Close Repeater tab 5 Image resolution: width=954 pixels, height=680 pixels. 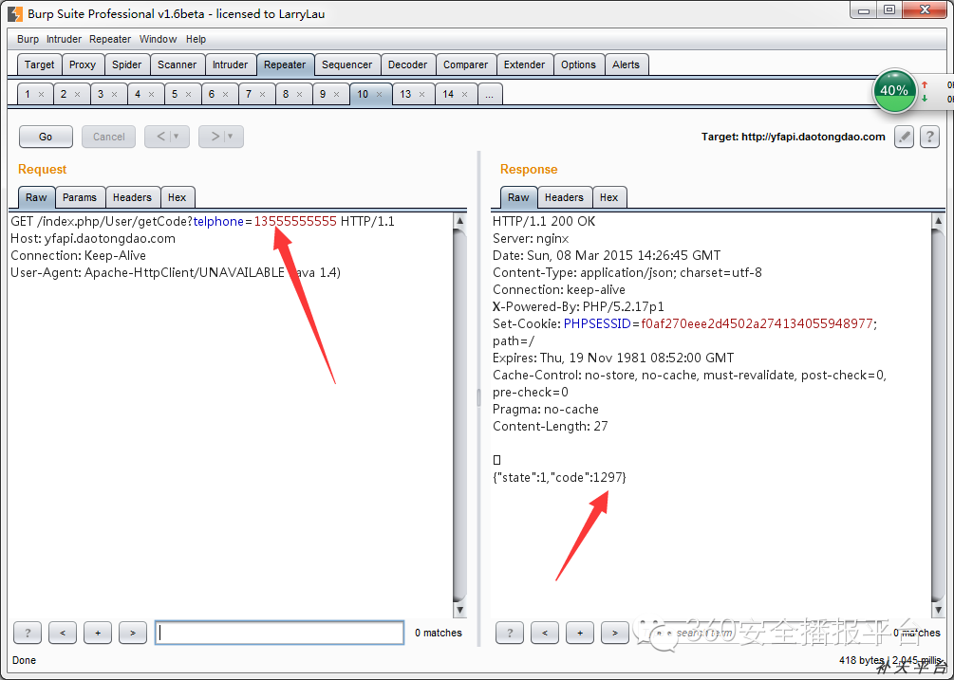tap(189, 94)
